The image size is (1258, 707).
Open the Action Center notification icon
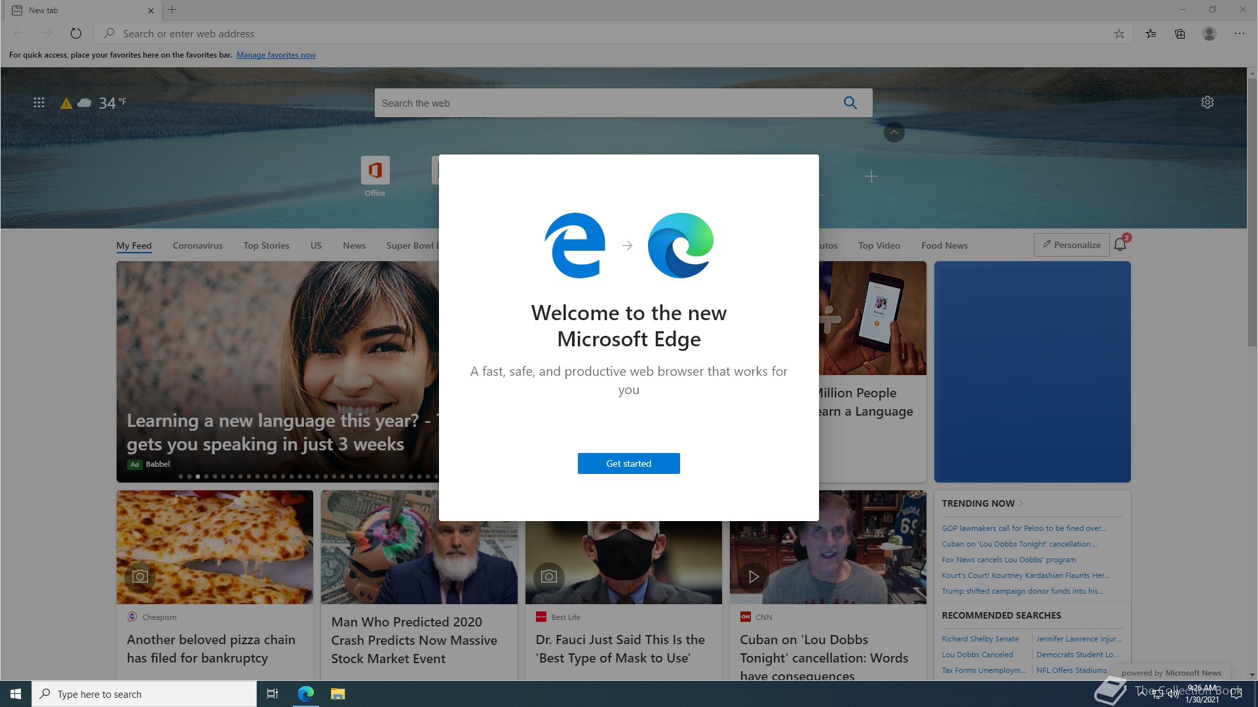pyautogui.click(x=1236, y=694)
